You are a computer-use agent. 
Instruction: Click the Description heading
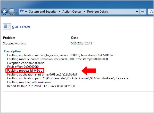tap(12, 51)
